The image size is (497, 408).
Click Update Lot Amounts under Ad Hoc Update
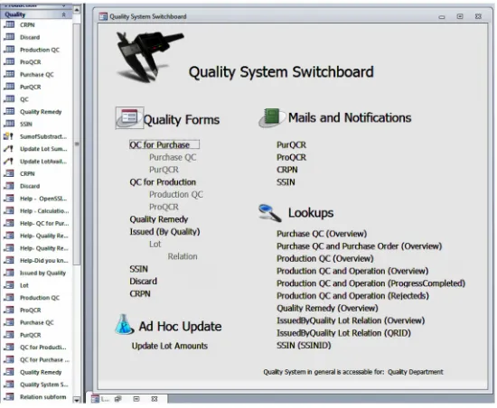170,346
